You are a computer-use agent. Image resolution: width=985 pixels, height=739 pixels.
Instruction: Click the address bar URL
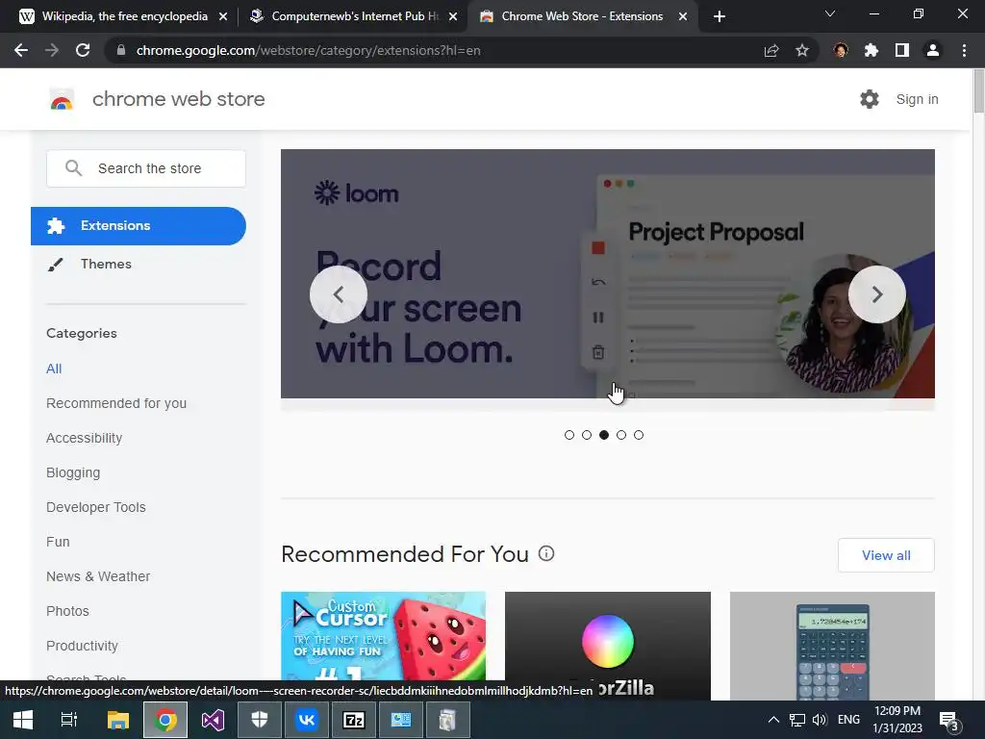coord(308,50)
